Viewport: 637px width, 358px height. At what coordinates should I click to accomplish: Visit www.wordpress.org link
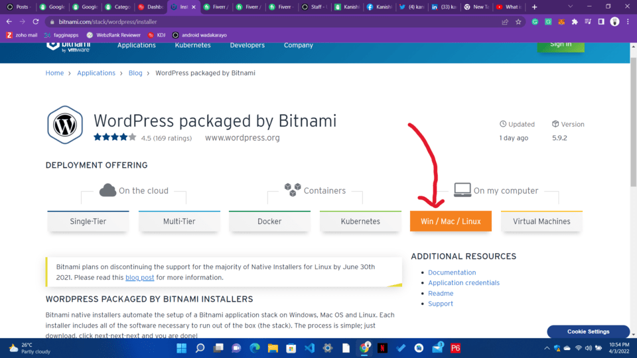(242, 138)
